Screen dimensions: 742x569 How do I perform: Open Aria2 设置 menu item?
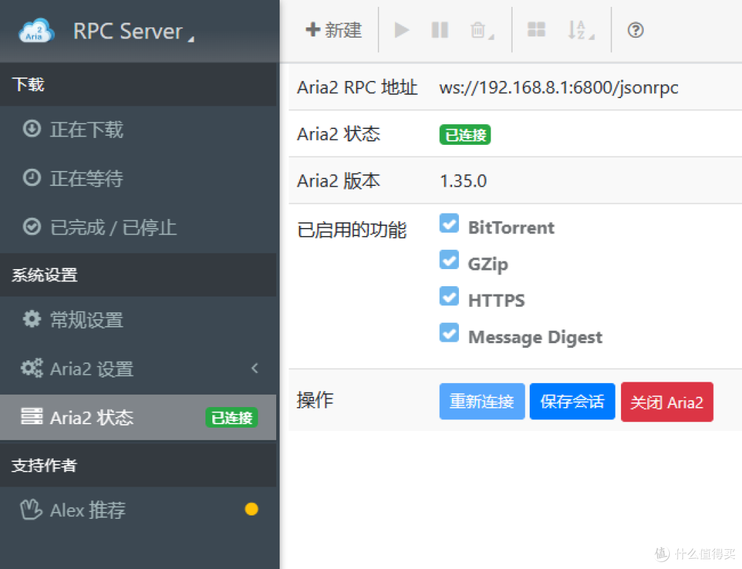(x=138, y=369)
